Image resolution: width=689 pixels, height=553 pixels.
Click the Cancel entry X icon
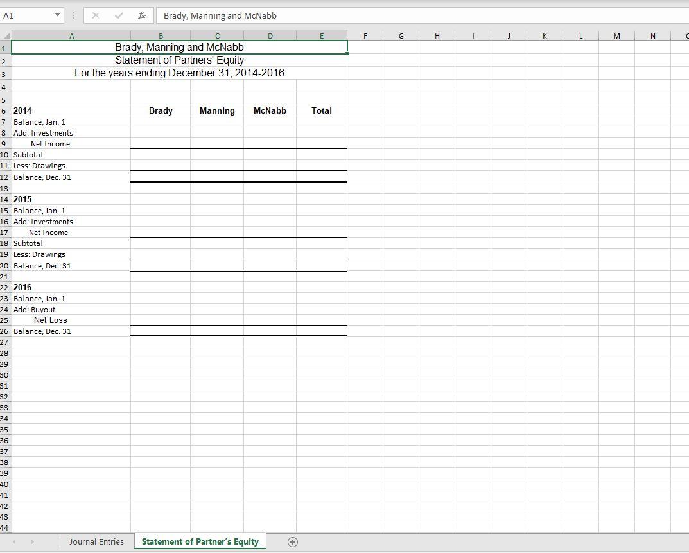pos(95,15)
